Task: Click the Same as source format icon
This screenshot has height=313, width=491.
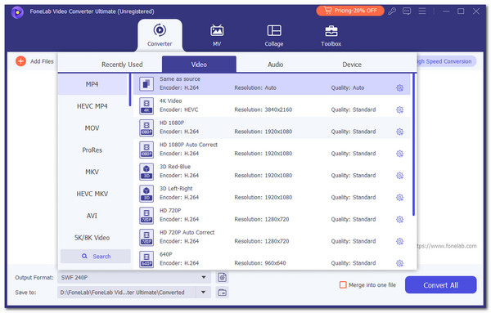Action: click(146, 84)
